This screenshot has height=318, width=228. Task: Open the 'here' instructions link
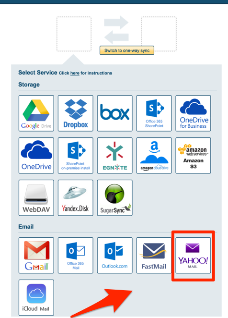click(75, 73)
